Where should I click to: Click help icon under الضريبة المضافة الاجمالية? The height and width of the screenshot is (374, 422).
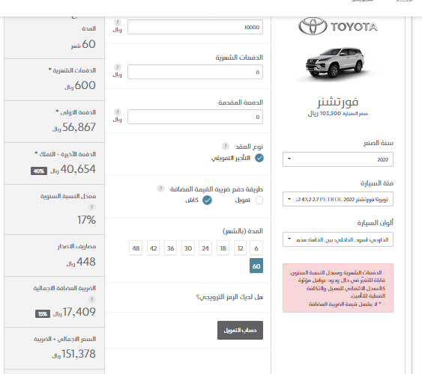pos(91,299)
